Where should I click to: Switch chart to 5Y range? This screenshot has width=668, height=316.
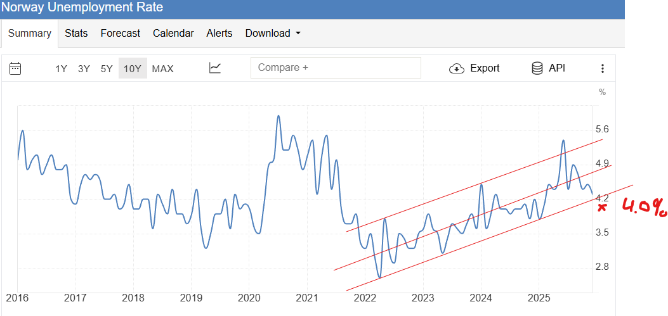tap(107, 69)
